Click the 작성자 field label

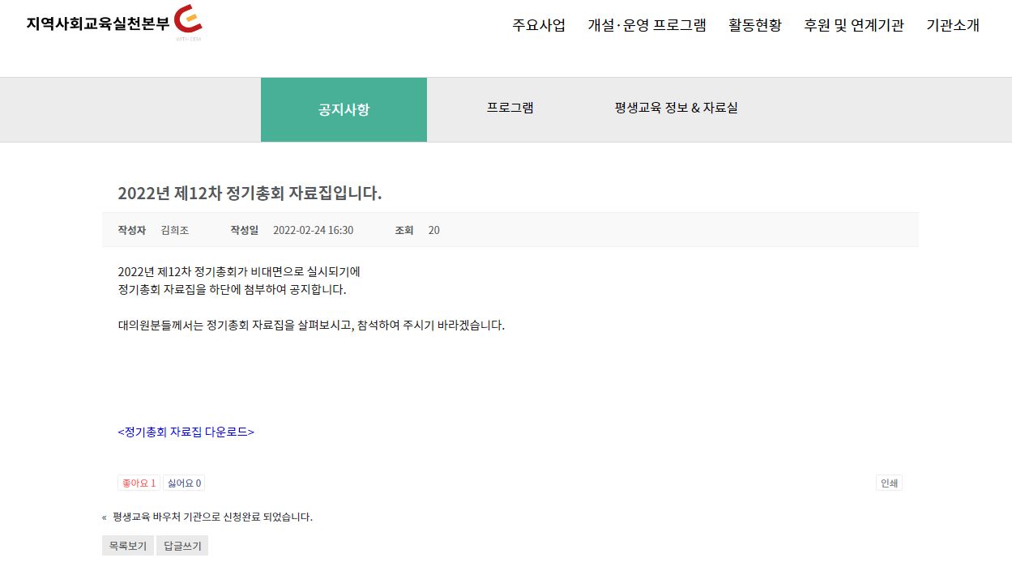131,230
